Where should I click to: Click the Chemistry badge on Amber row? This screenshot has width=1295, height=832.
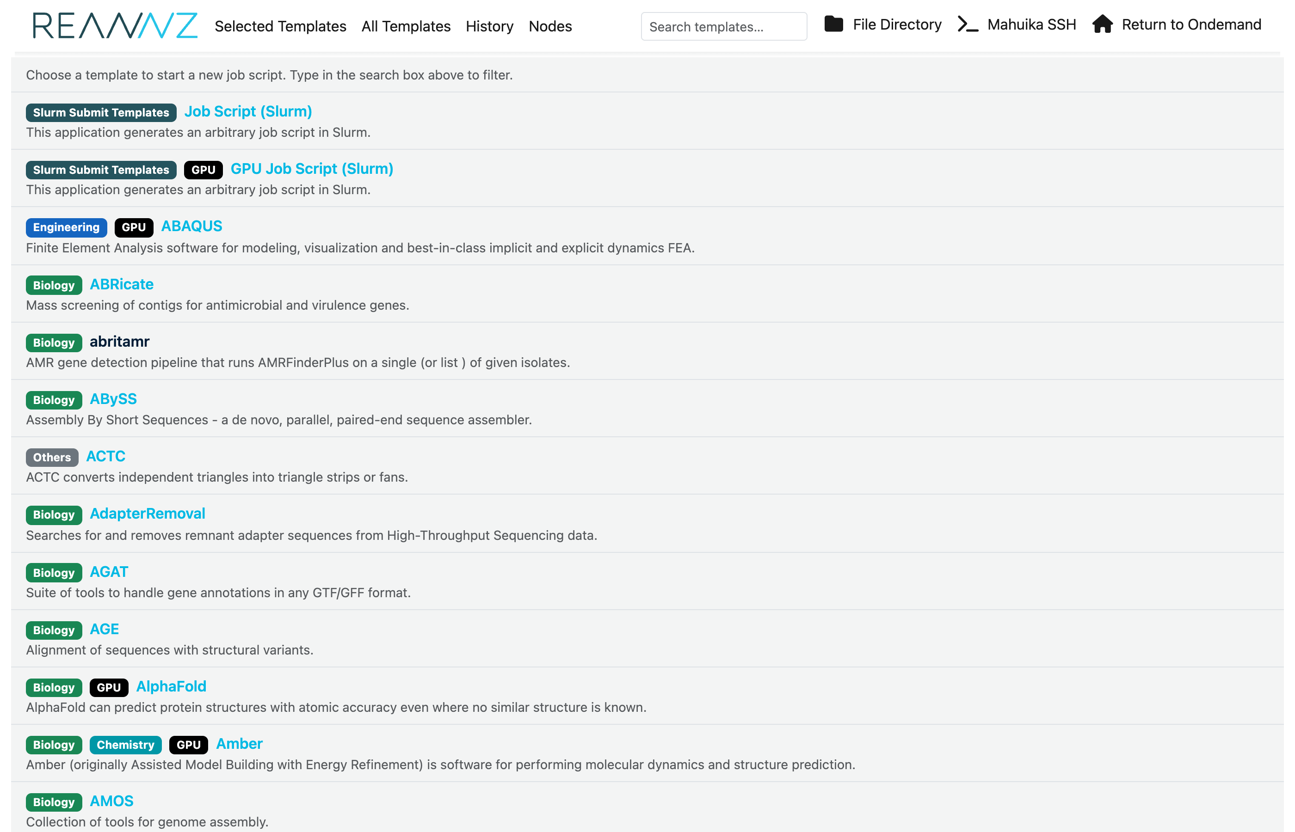coord(125,745)
